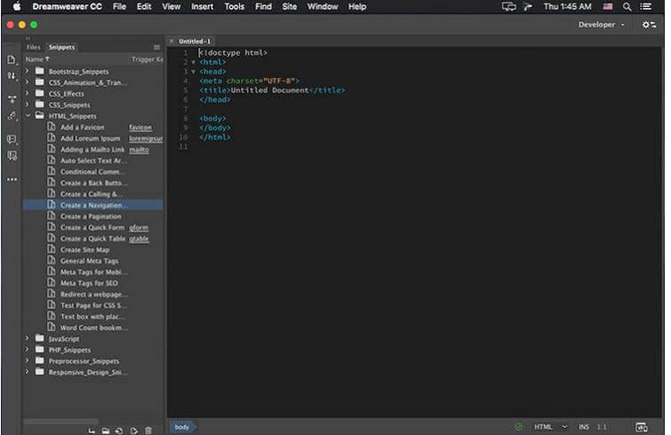The width and height of the screenshot is (671, 435).
Task: Click the Remove Comment icon
Action: click(12, 156)
